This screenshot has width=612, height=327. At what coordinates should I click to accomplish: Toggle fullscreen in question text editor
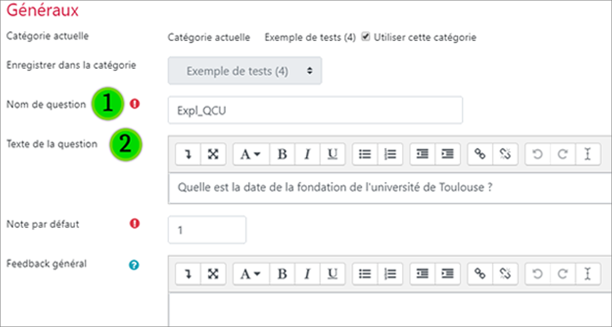(x=213, y=155)
